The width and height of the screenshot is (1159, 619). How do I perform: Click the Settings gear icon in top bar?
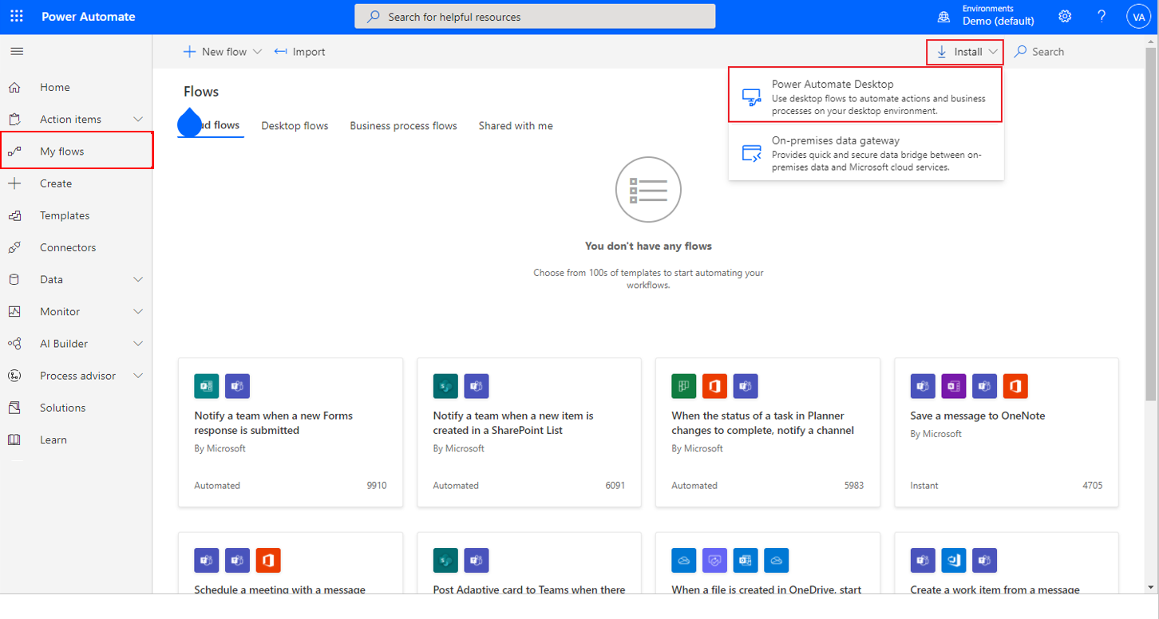click(x=1065, y=16)
